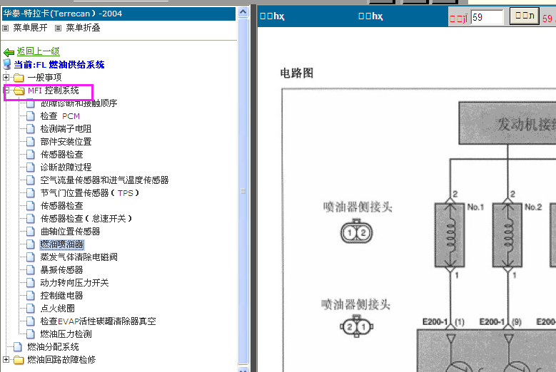Image resolution: width=556 pixels, height=372 pixels.
Task: Click the document icon beside 诊断故障过程
Action: 31,167
